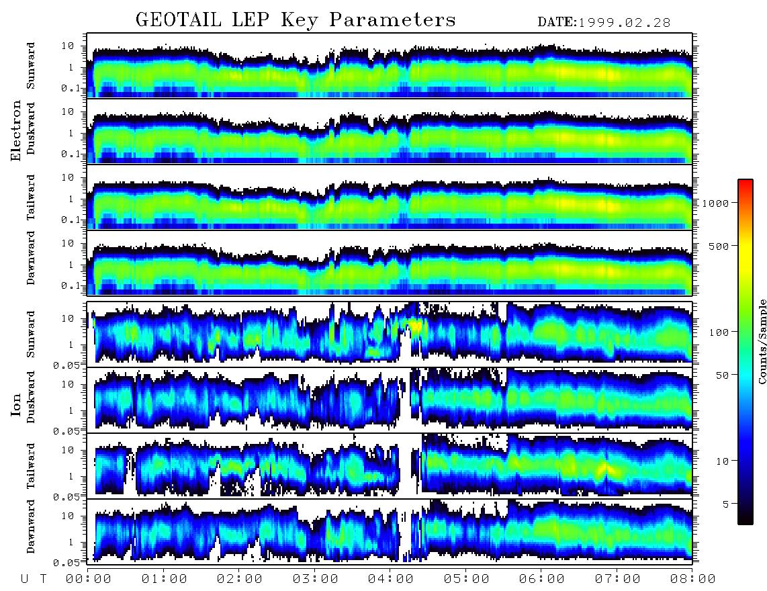
Task: Click the Electron 'Sunward' axis label
Action: [31, 66]
